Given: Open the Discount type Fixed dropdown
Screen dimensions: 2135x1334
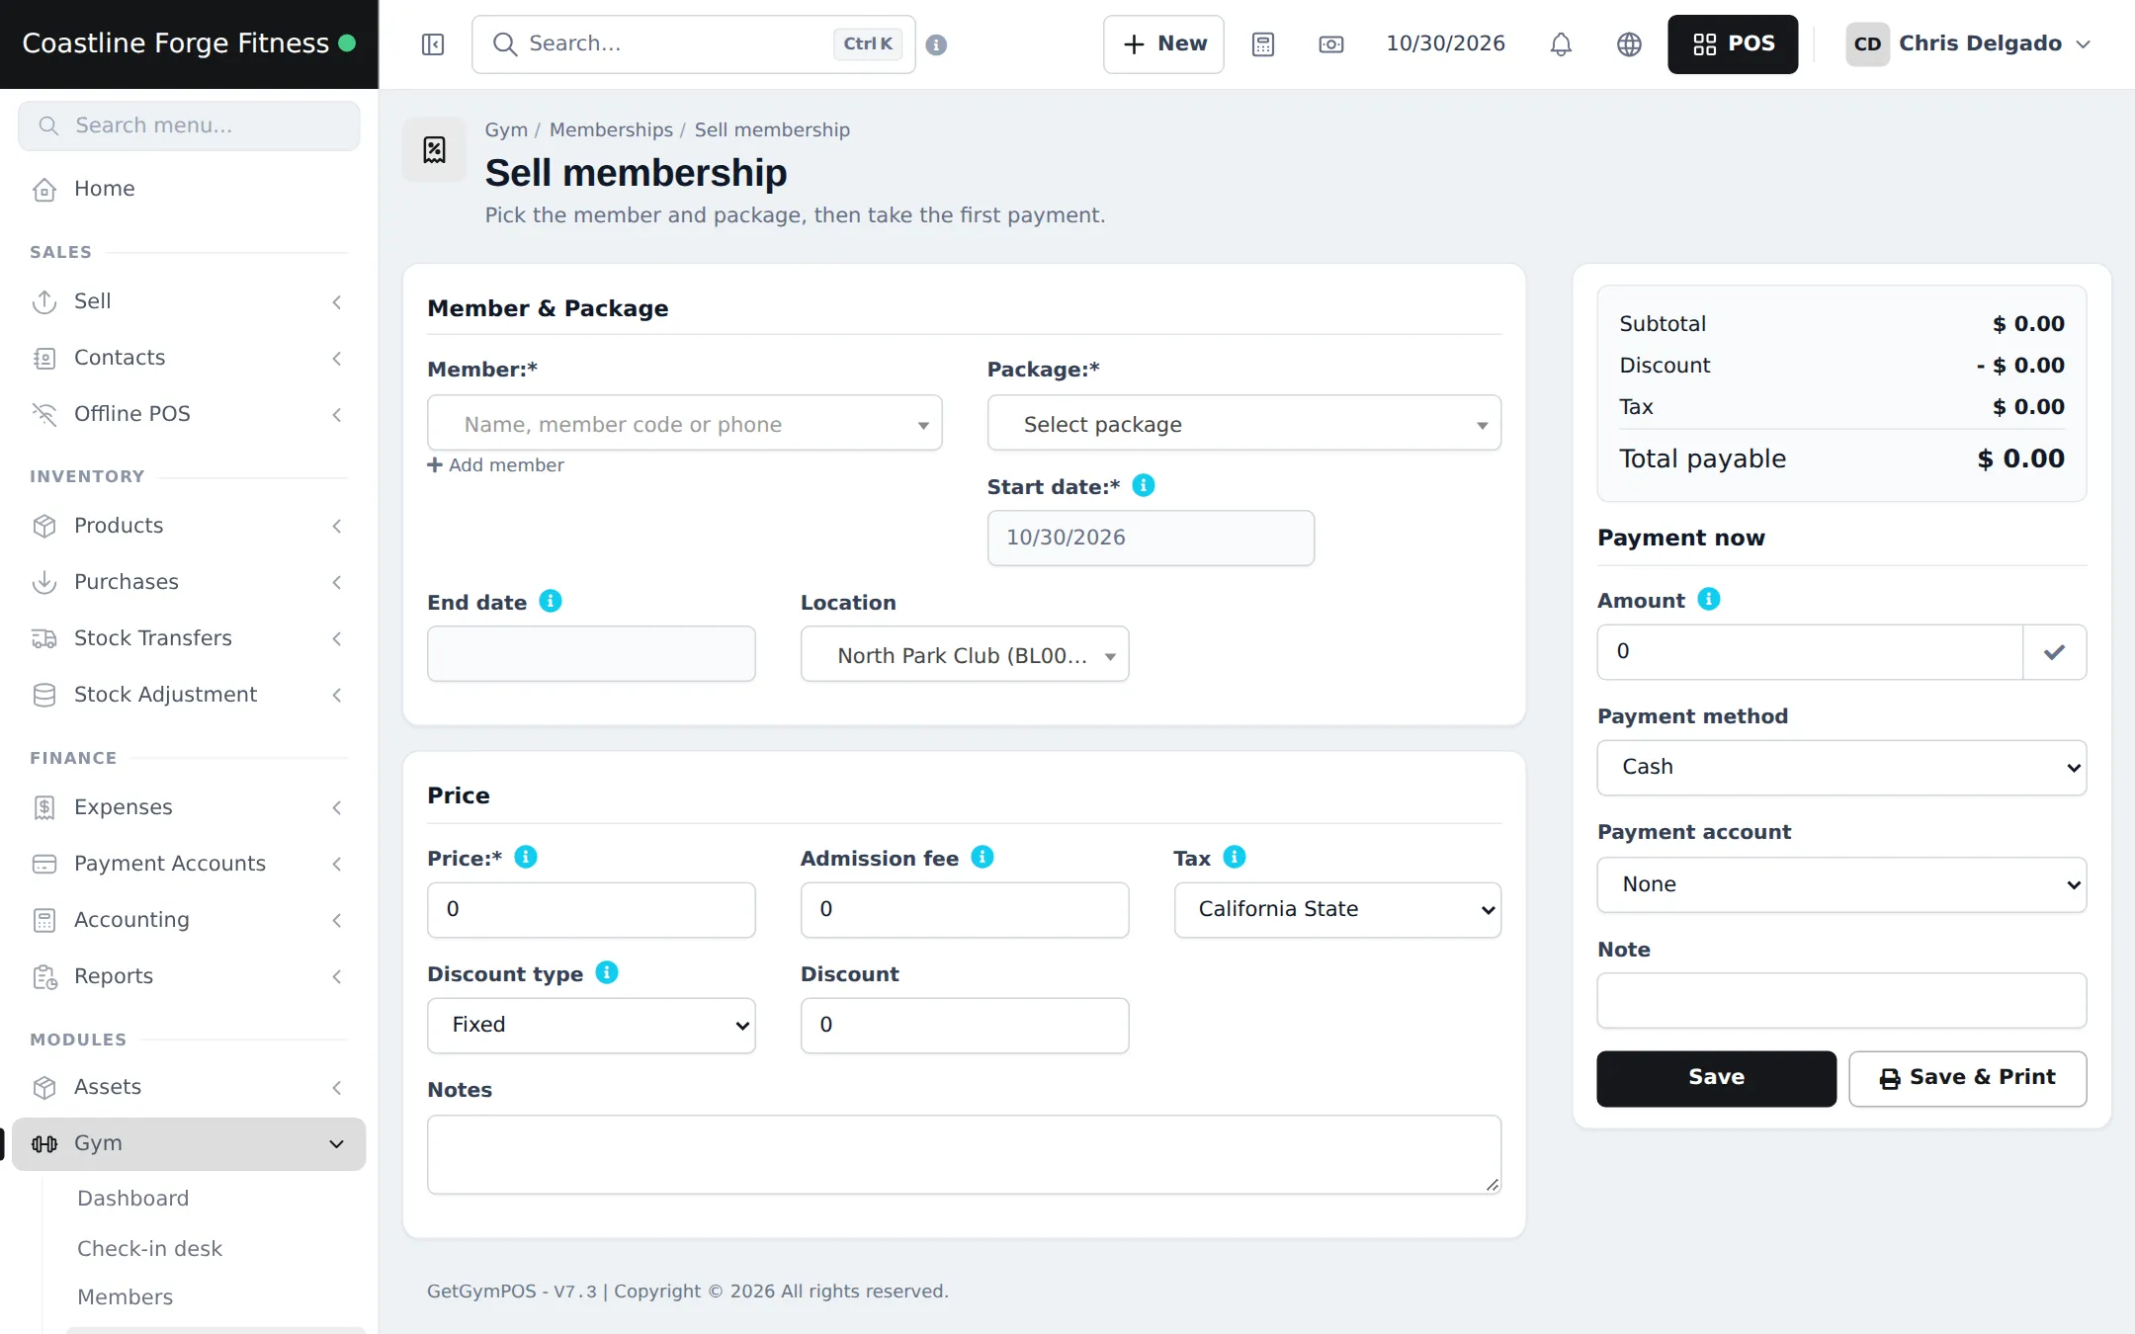Looking at the screenshot, I should [x=591, y=1025].
